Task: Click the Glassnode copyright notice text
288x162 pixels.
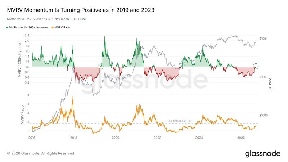Action: coord(41,153)
